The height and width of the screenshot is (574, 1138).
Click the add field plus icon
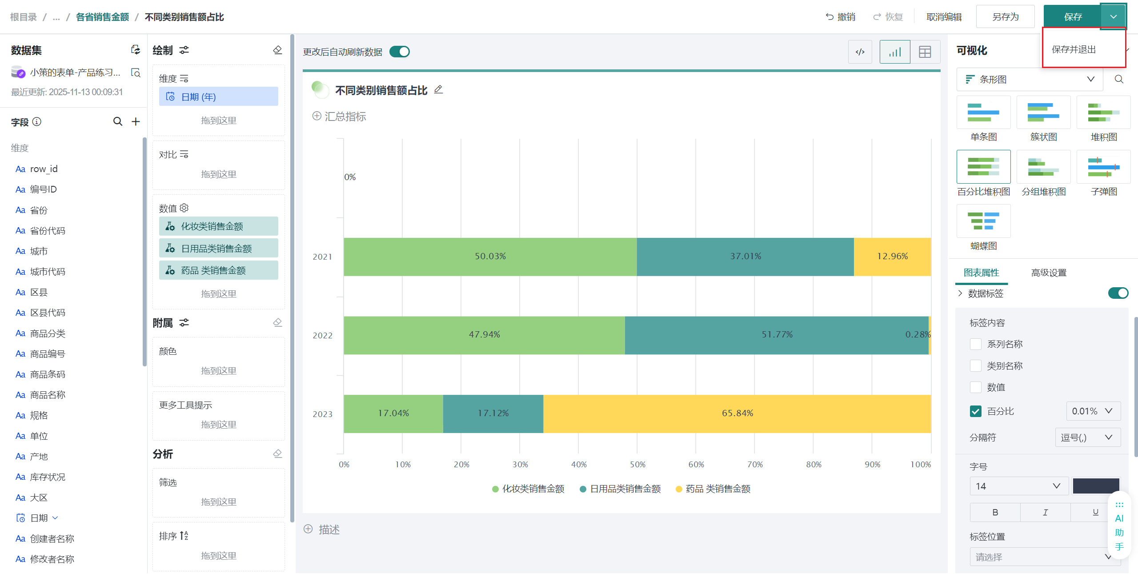click(136, 121)
